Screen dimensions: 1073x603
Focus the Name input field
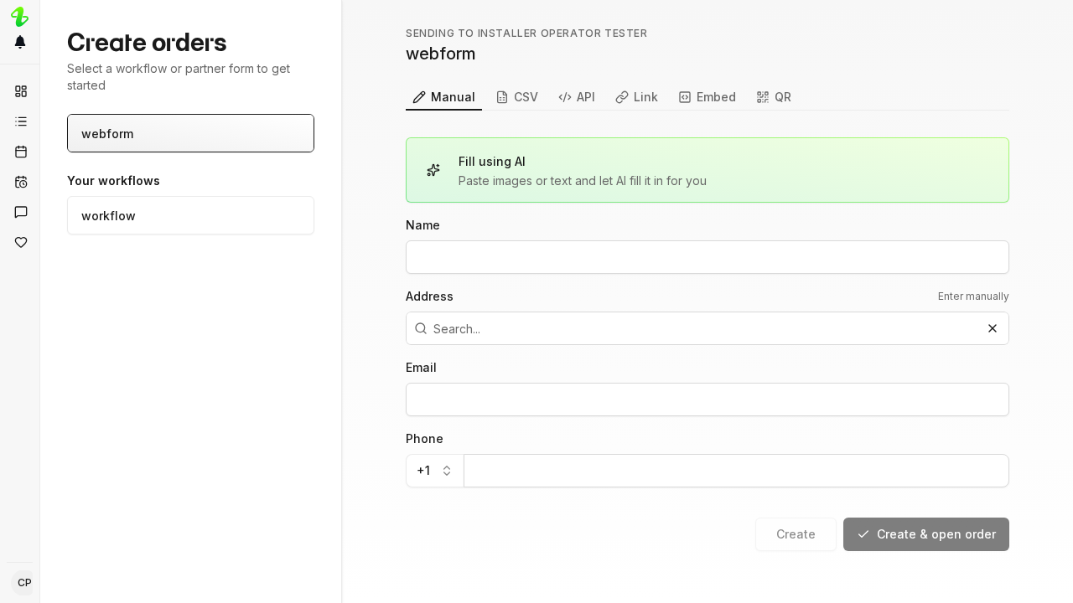[708, 257]
